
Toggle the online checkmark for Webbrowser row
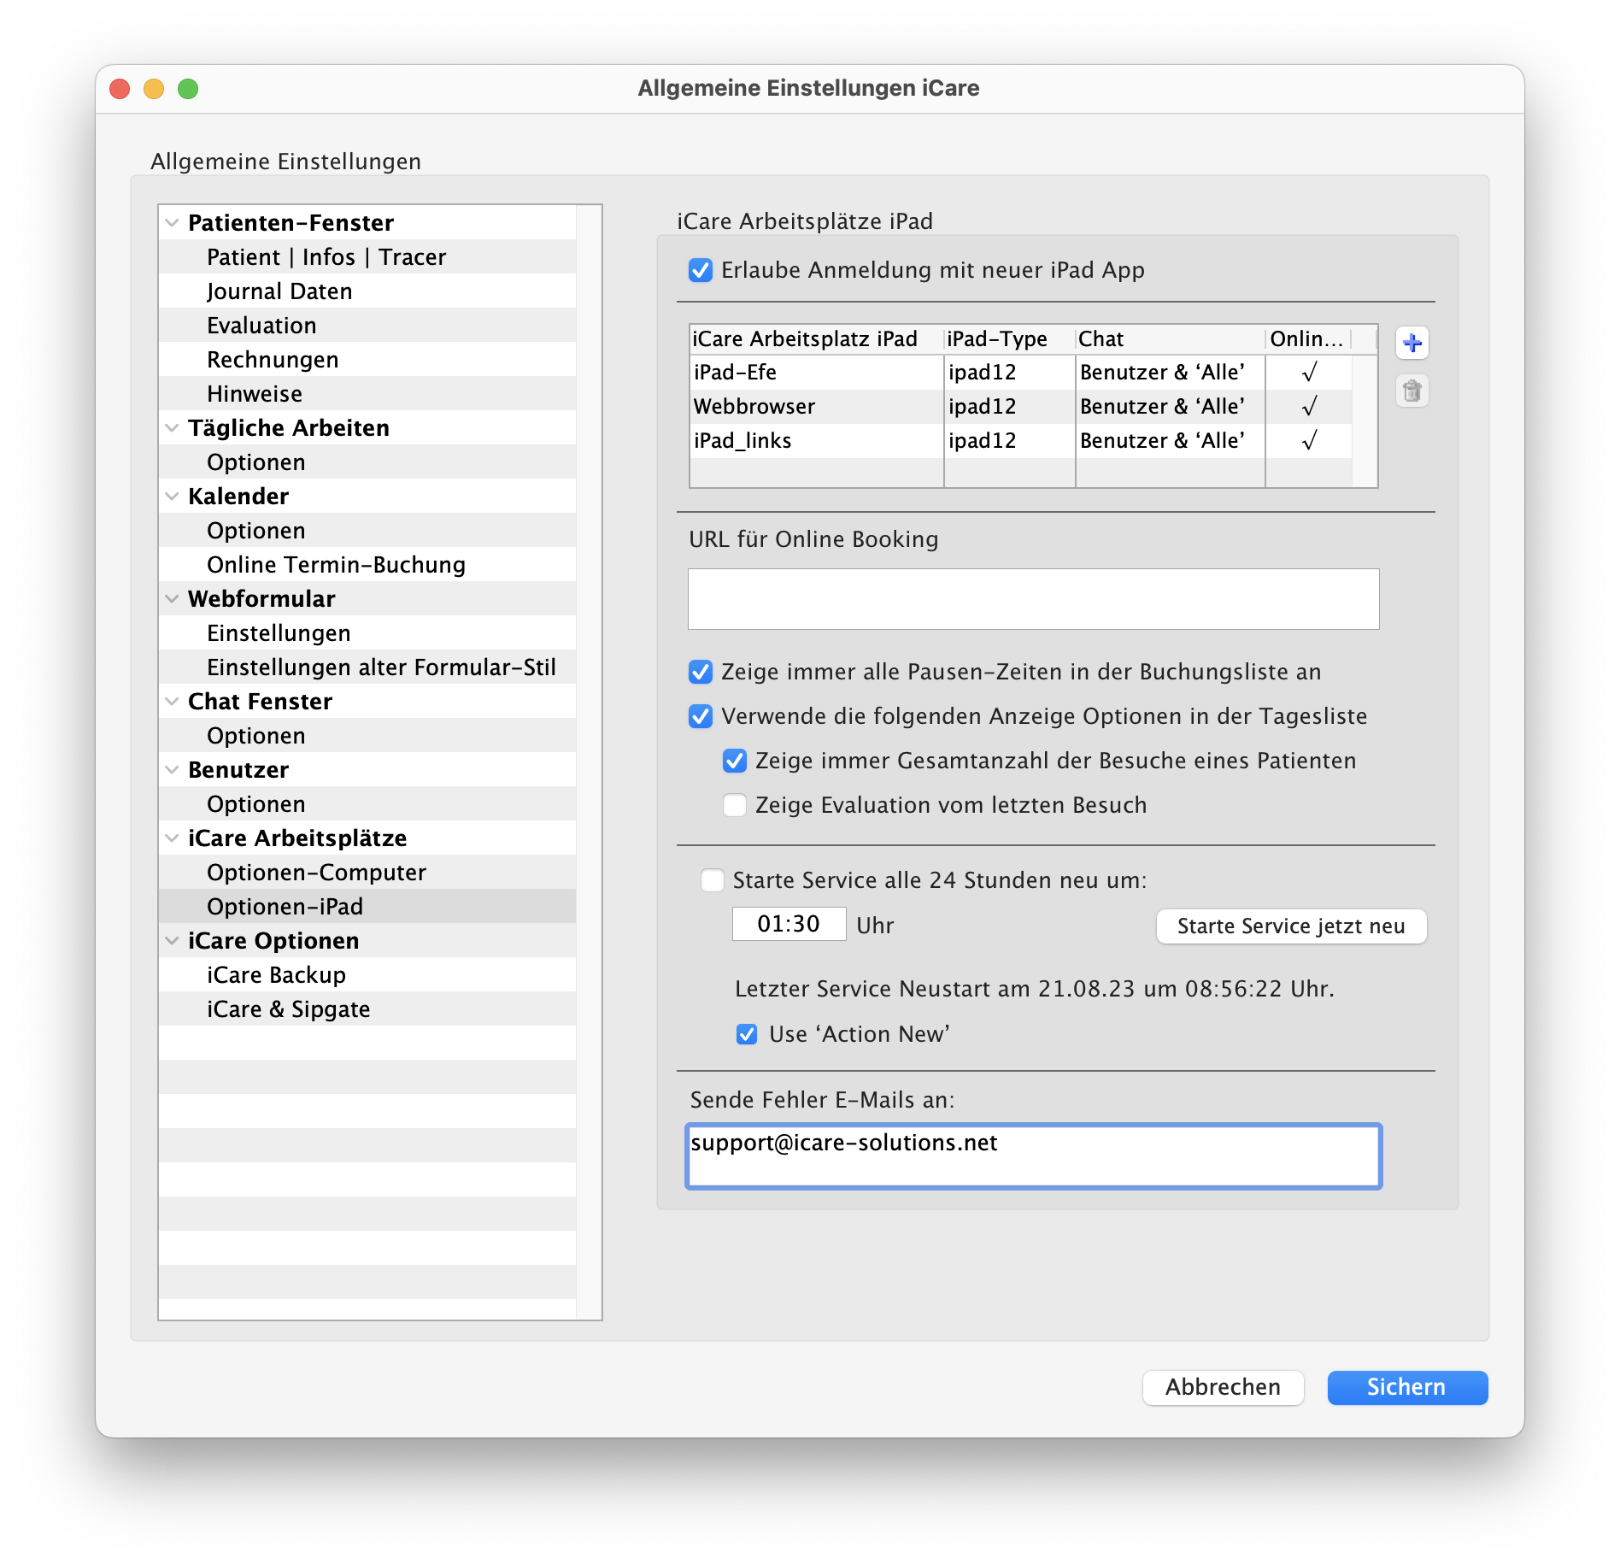1308,407
